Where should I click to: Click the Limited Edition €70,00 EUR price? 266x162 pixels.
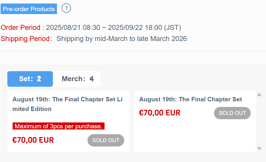click(x=33, y=140)
